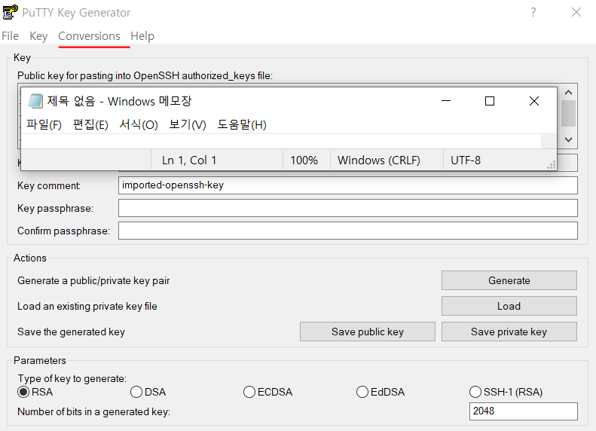Open the 파일(F) menu in Notepad
Image resolution: width=596 pixels, height=431 pixels.
[x=44, y=124]
